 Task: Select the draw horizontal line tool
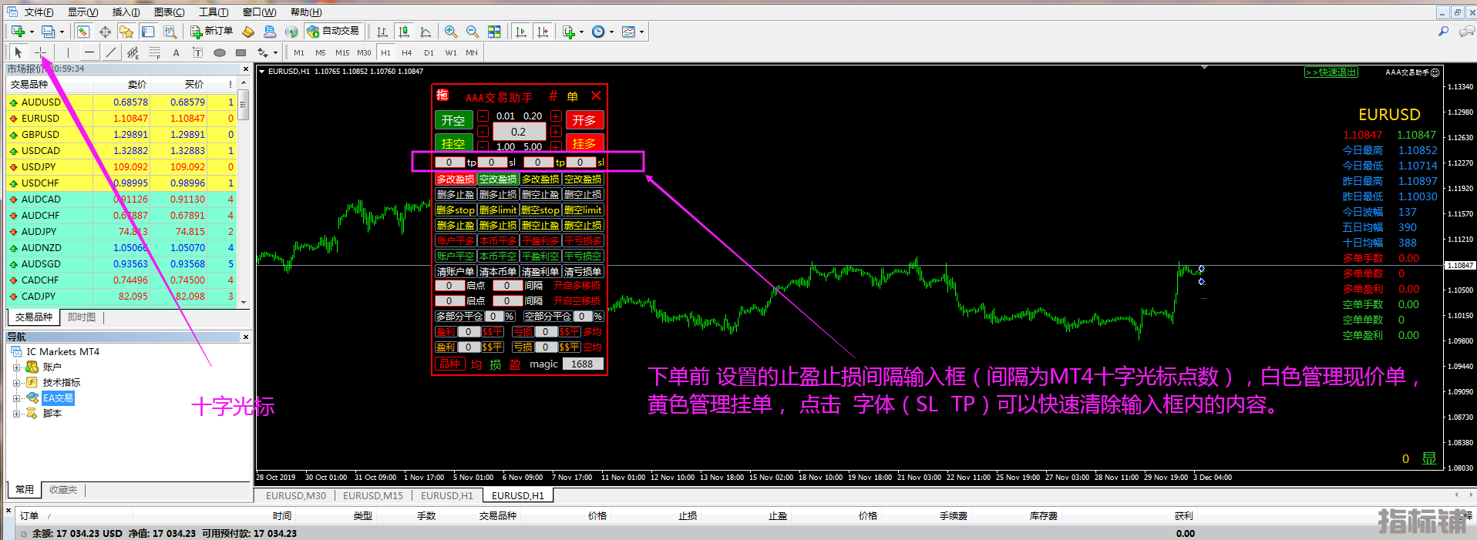click(89, 52)
